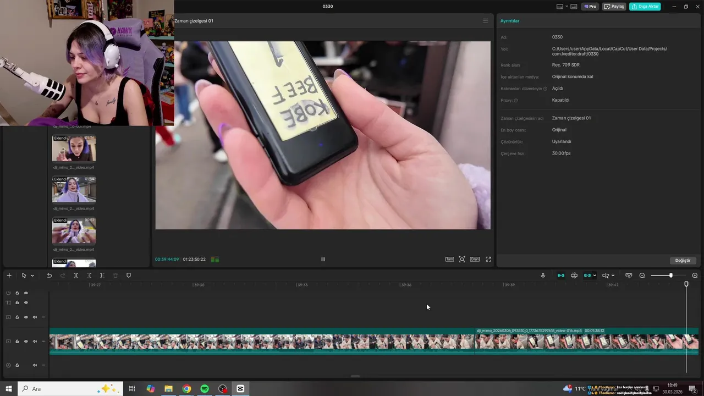Select the clip ending in video-016.mp4
Viewport: 704px width, 396px height.
[586, 341]
